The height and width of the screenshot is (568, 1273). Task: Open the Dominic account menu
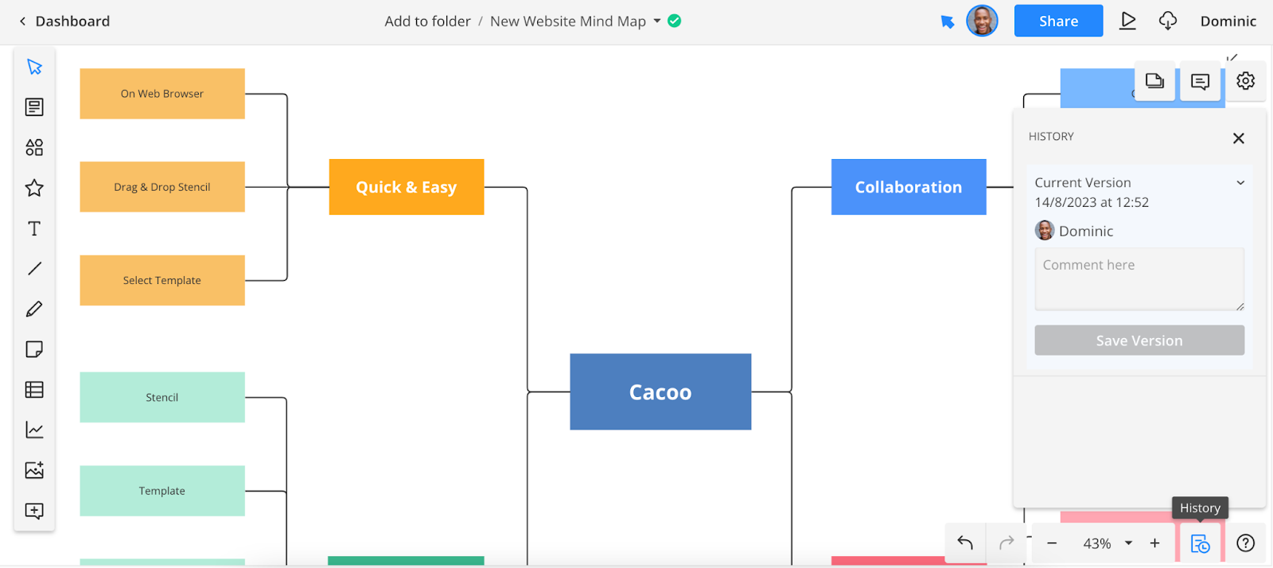(x=1228, y=21)
